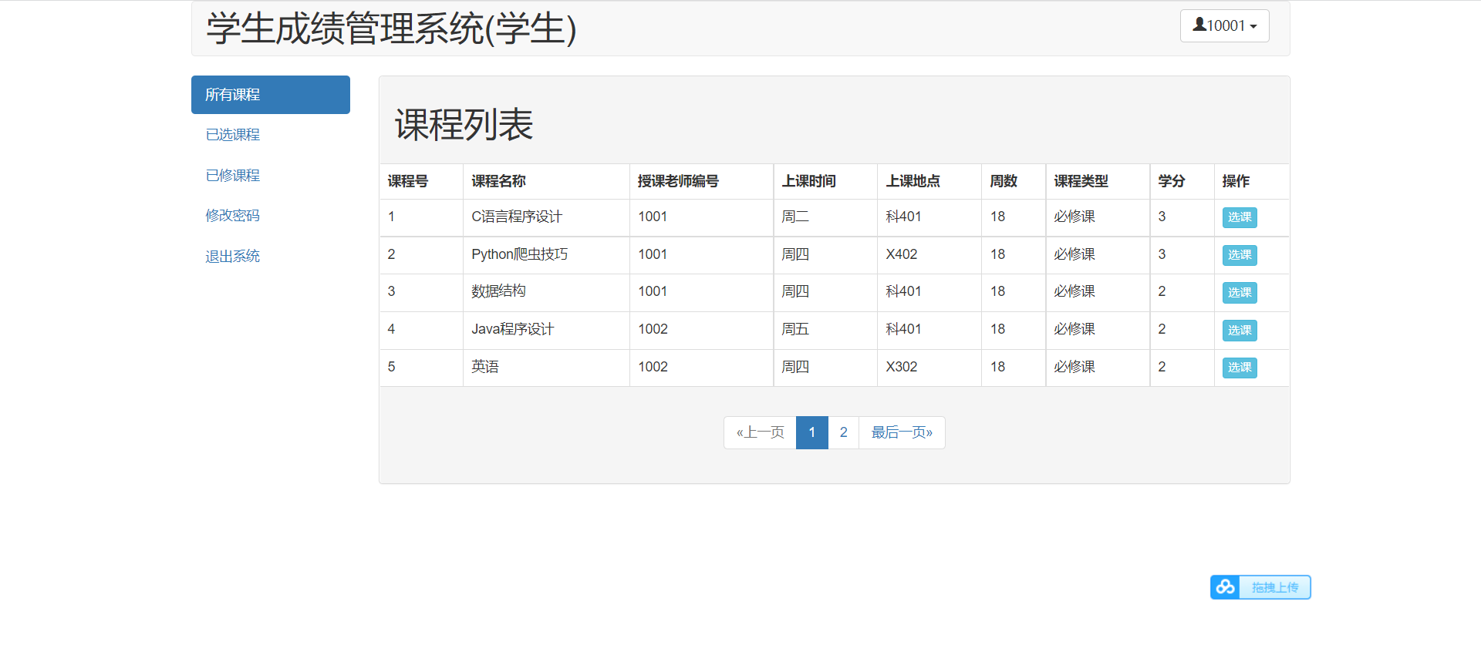Click teacher number 1002 in Java程序设计 row
1481x672 pixels.
(x=653, y=329)
